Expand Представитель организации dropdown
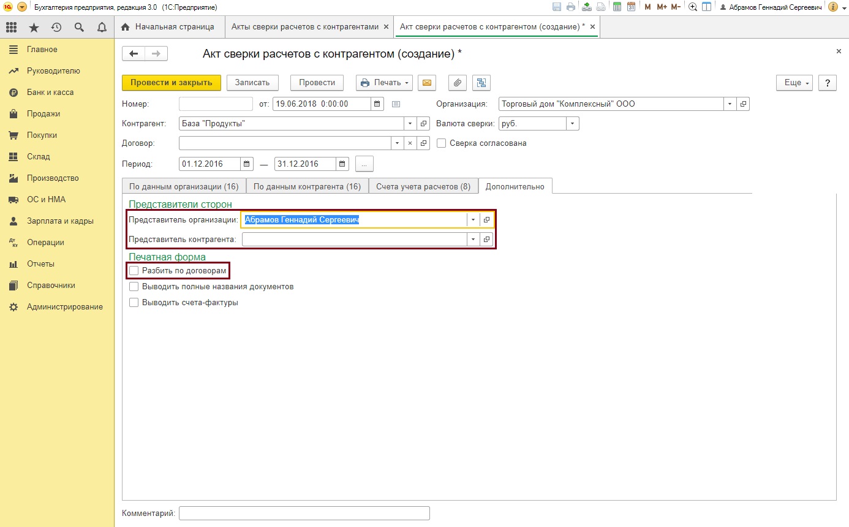The width and height of the screenshot is (849, 527). (474, 219)
